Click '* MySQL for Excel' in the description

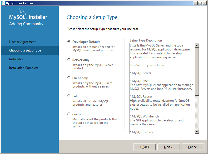point(142,132)
